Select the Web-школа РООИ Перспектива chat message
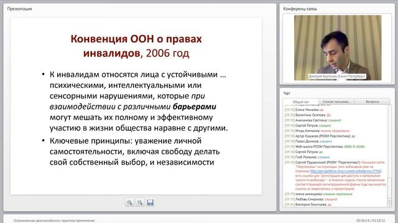 click(325, 147)
